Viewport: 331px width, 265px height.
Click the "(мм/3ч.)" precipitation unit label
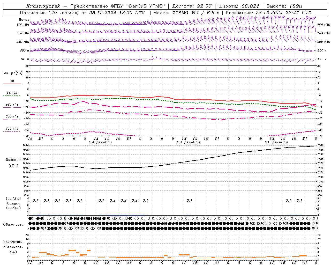point(13,198)
